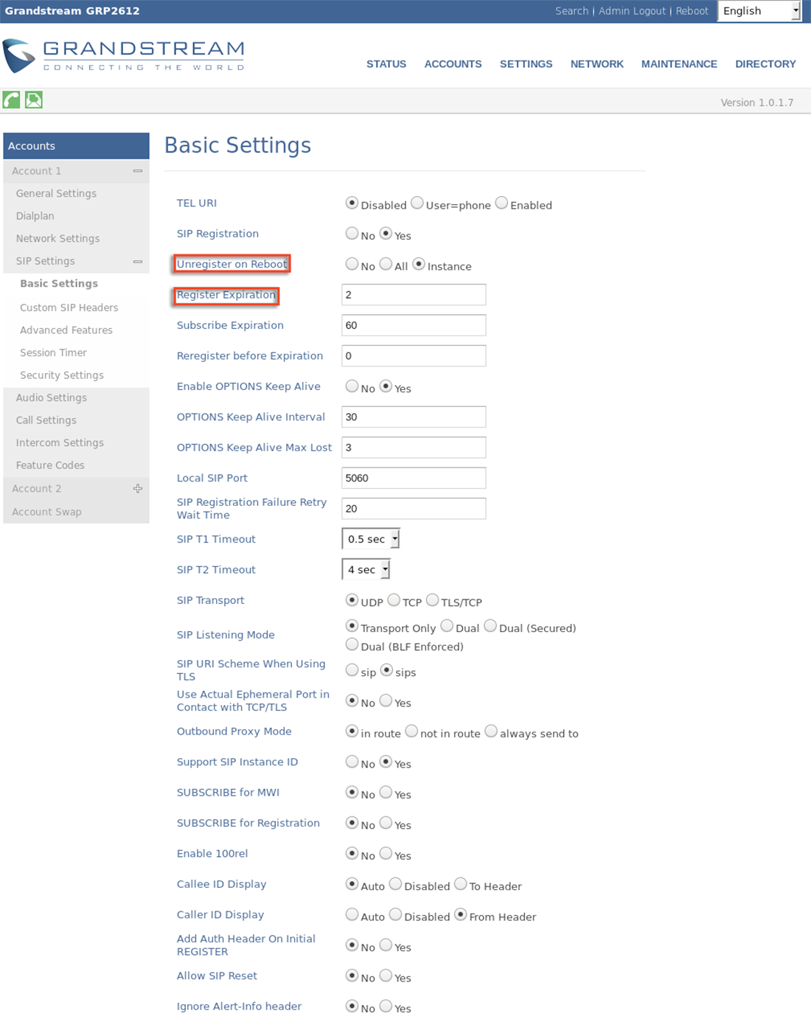Click the Reboot link in the header

point(692,11)
